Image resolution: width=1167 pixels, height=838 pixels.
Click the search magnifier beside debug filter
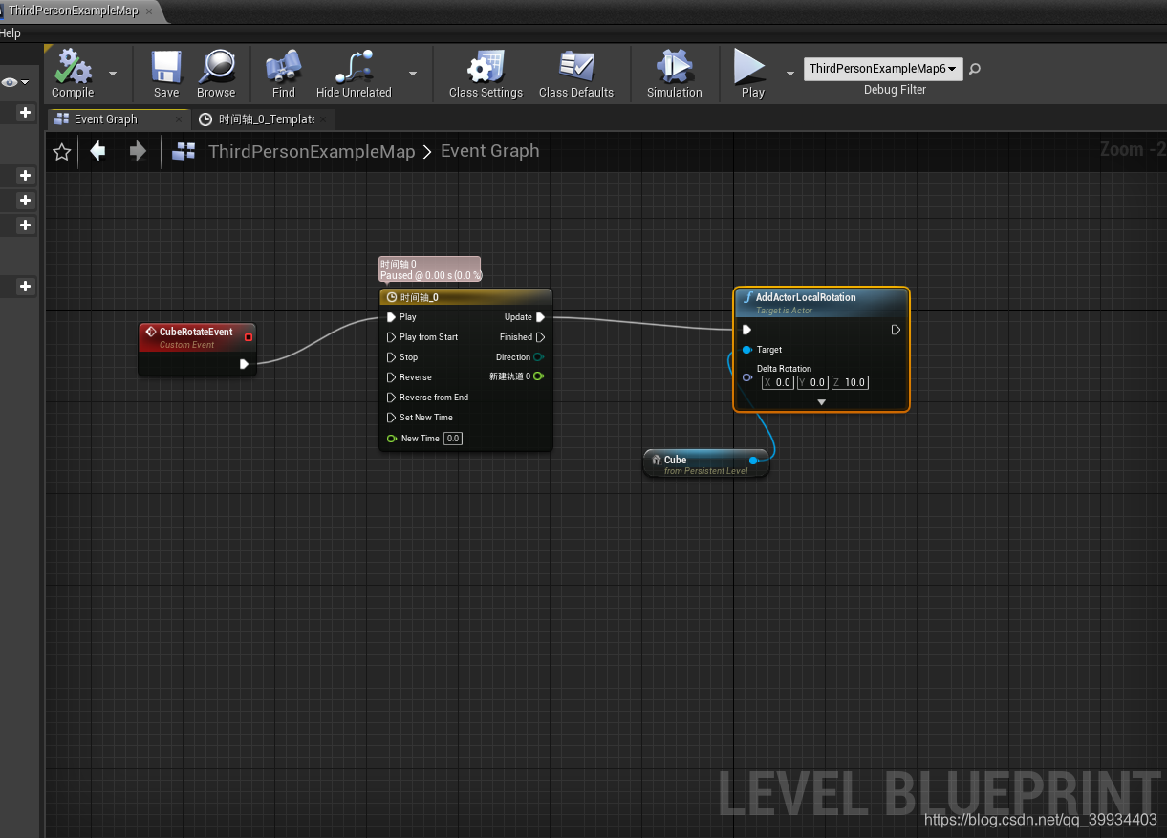(x=975, y=69)
